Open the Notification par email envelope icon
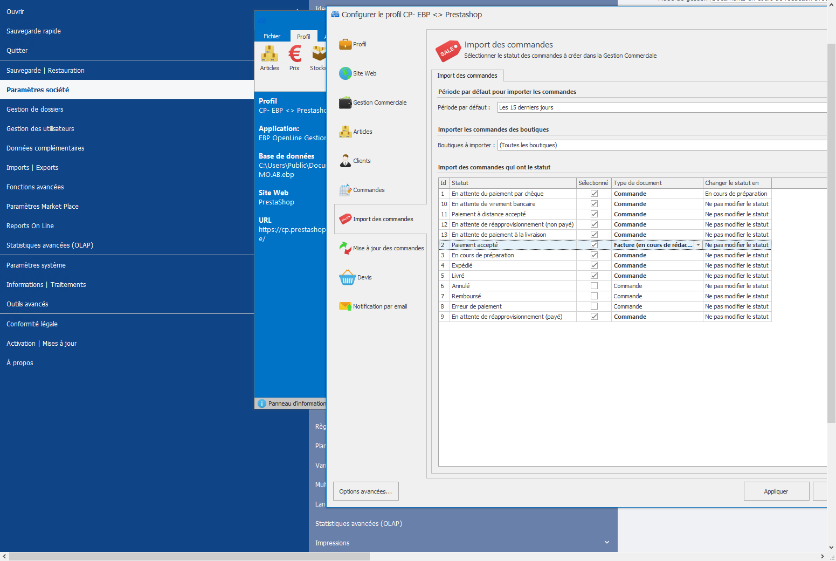Image resolution: width=836 pixels, height=561 pixels. click(345, 306)
